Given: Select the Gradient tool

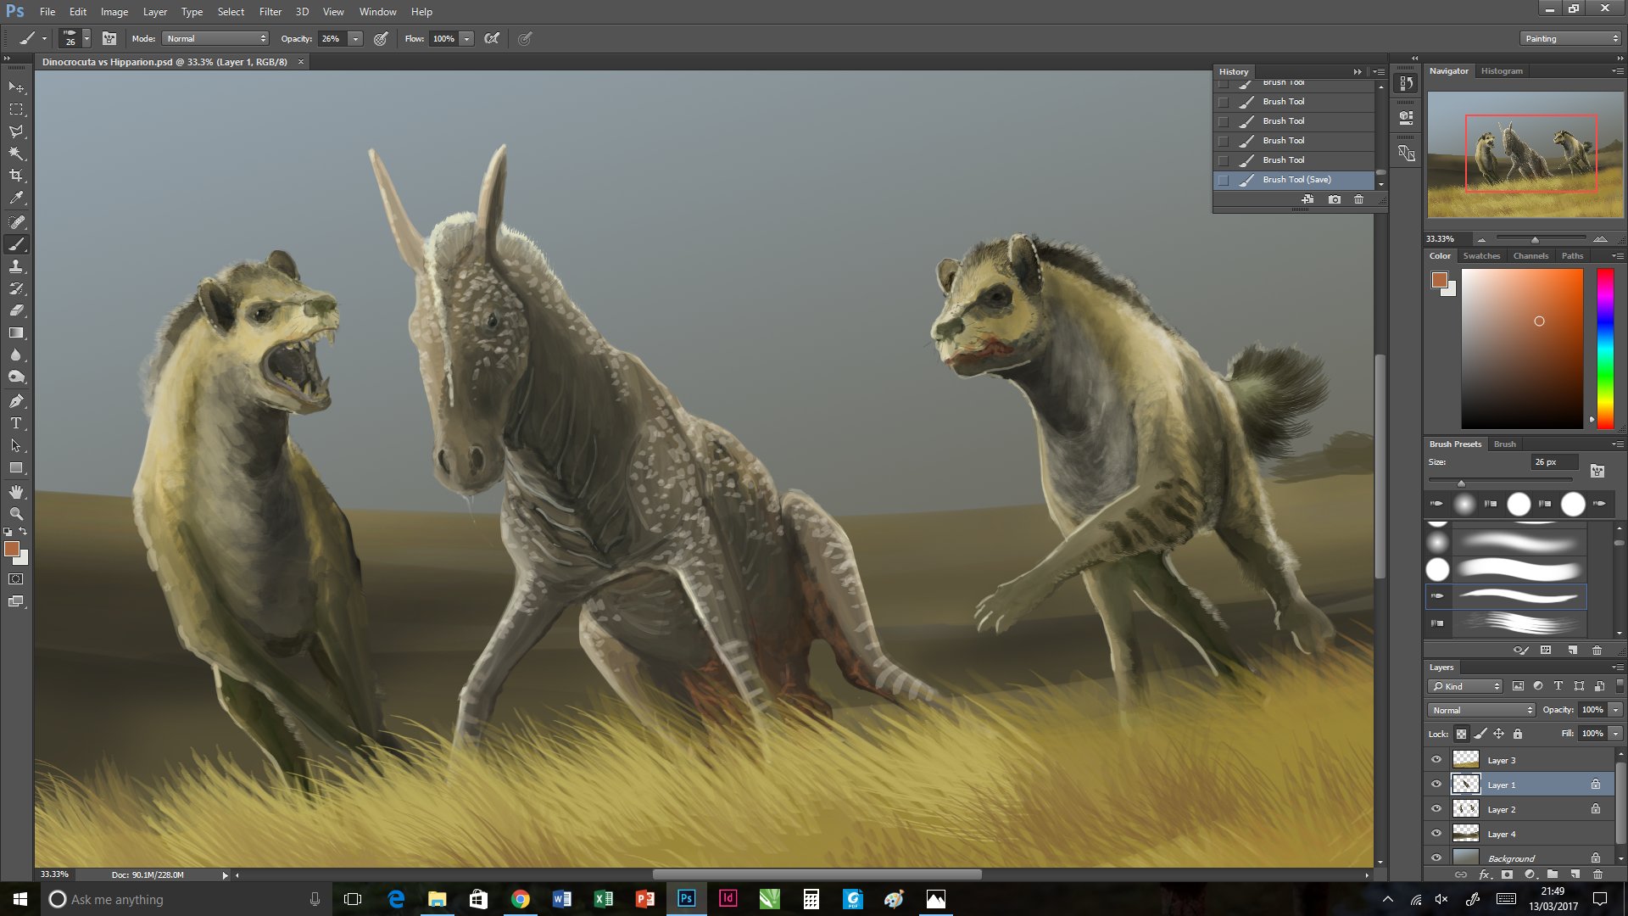Looking at the screenshot, I should point(16,332).
